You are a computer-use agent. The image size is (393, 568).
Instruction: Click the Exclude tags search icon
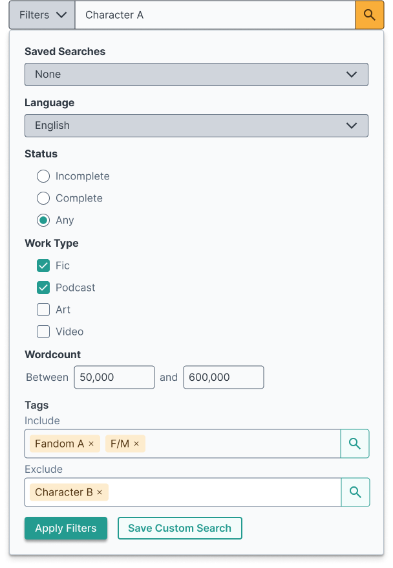[355, 492]
